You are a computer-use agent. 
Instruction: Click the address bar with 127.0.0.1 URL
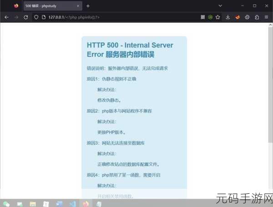(115, 17)
